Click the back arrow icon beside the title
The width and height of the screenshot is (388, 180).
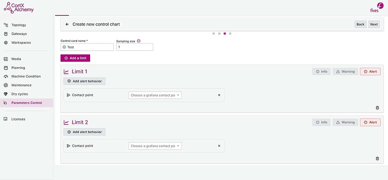(x=67, y=24)
